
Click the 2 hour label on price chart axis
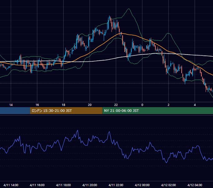click(x=169, y=105)
